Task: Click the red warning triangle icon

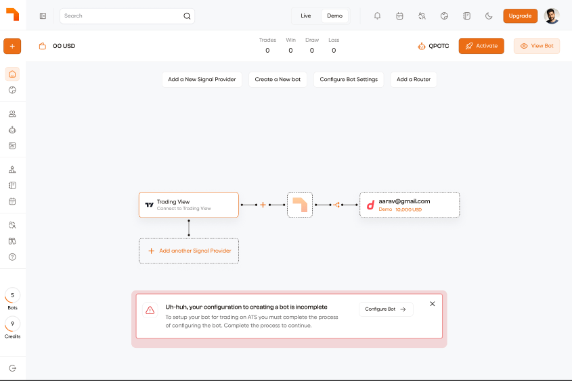Action: [x=150, y=310]
